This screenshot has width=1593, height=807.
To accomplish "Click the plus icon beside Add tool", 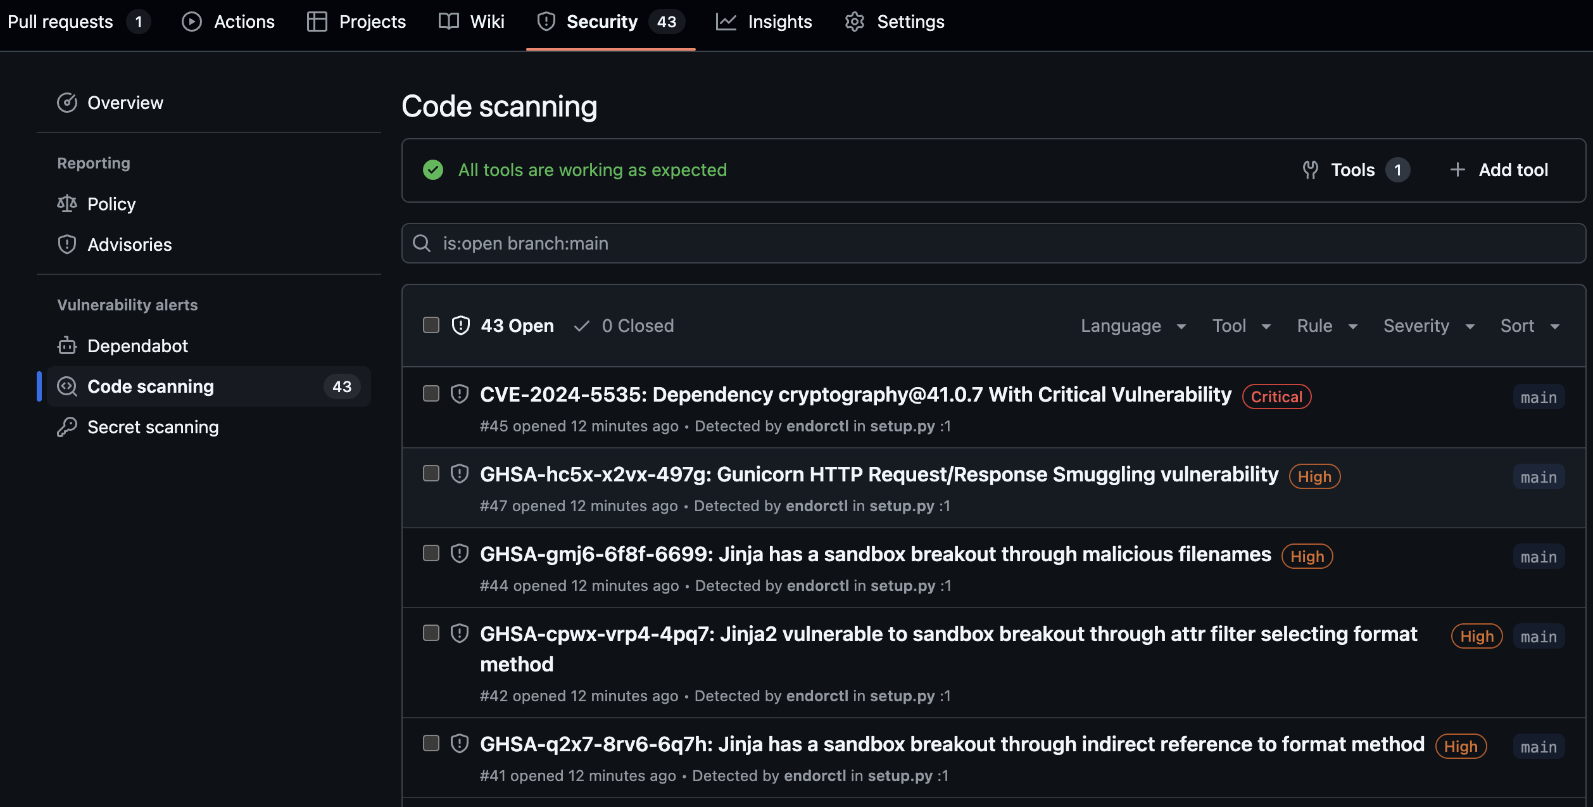I will click(x=1458, y=170).
